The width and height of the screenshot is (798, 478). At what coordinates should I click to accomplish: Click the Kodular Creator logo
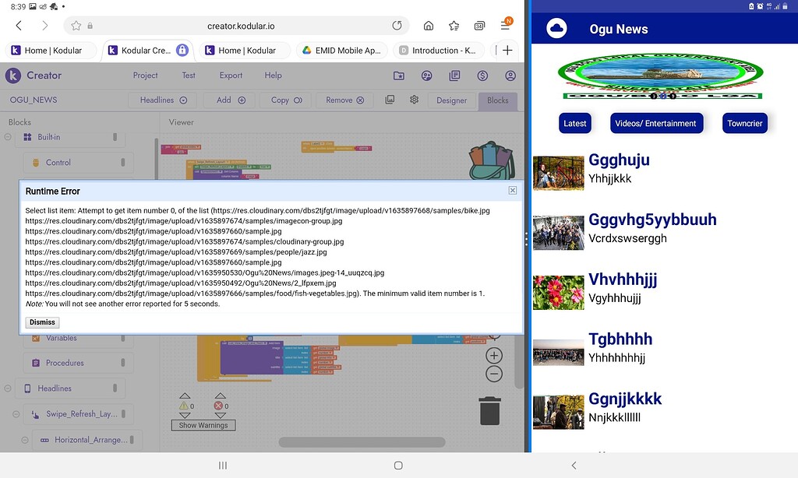tap(13, 76)
